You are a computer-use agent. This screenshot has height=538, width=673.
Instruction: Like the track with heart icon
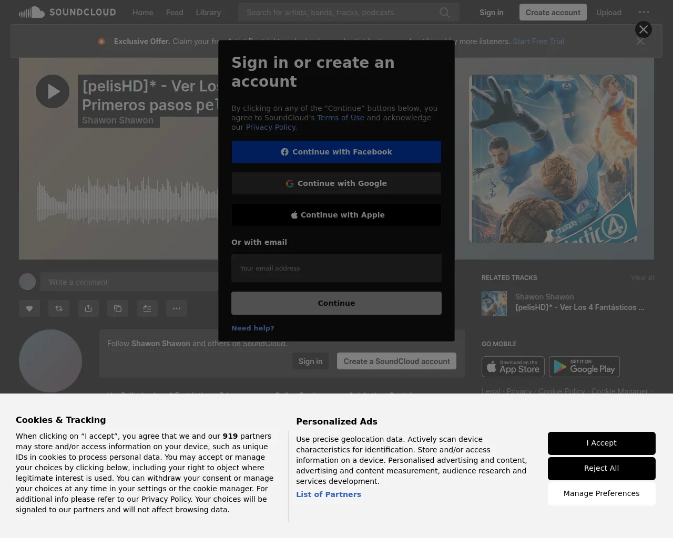pos(29,308)
